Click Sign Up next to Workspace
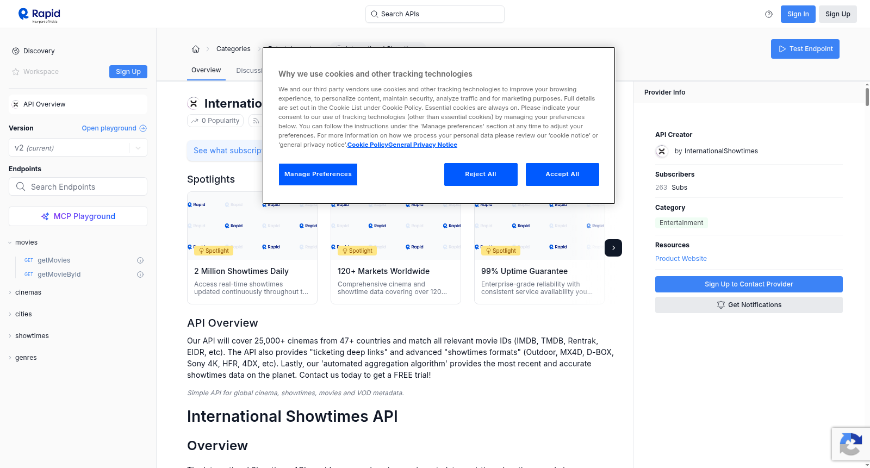The width and height of the screenshot is (870, 468). click(128, 72)
